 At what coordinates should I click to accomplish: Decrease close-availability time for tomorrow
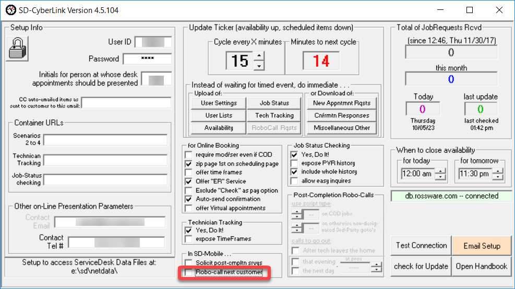(498, 177)
